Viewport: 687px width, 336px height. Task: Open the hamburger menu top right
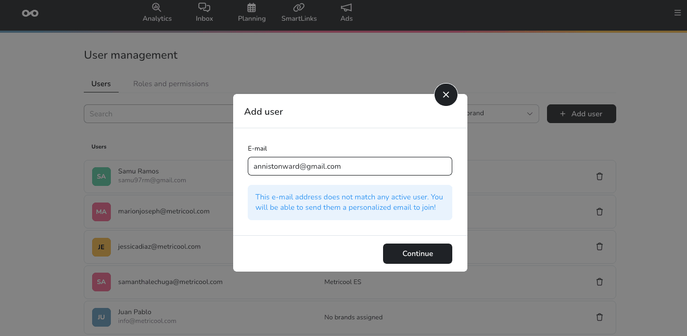click(x=678, y=12)
